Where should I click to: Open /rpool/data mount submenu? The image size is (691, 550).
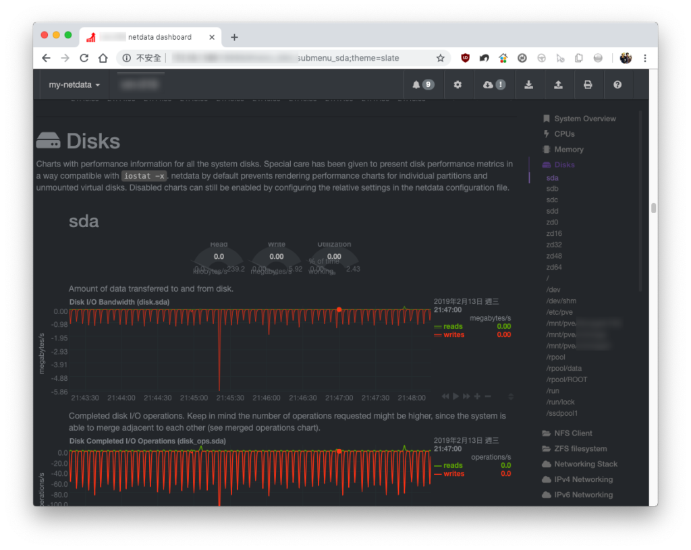(563, 368)
